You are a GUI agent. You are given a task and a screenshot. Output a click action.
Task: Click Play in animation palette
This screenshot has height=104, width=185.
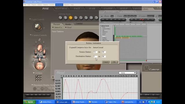[115, 19]
